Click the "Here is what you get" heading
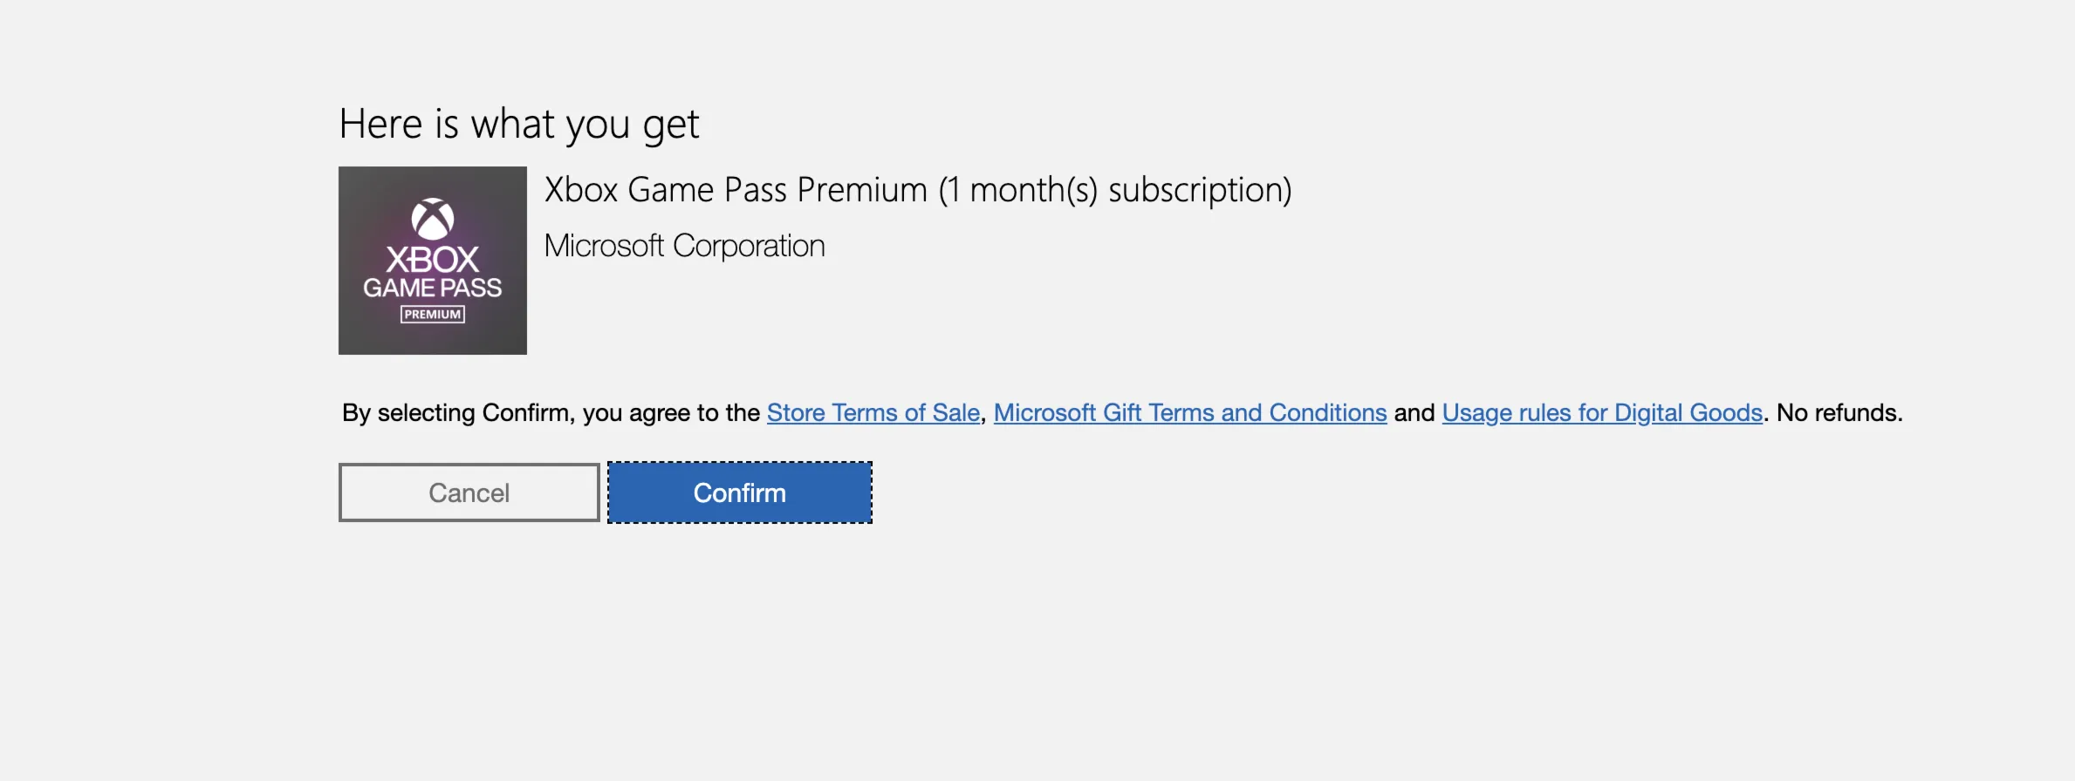Screen dimensions: 2075x781 pos(519,125)
